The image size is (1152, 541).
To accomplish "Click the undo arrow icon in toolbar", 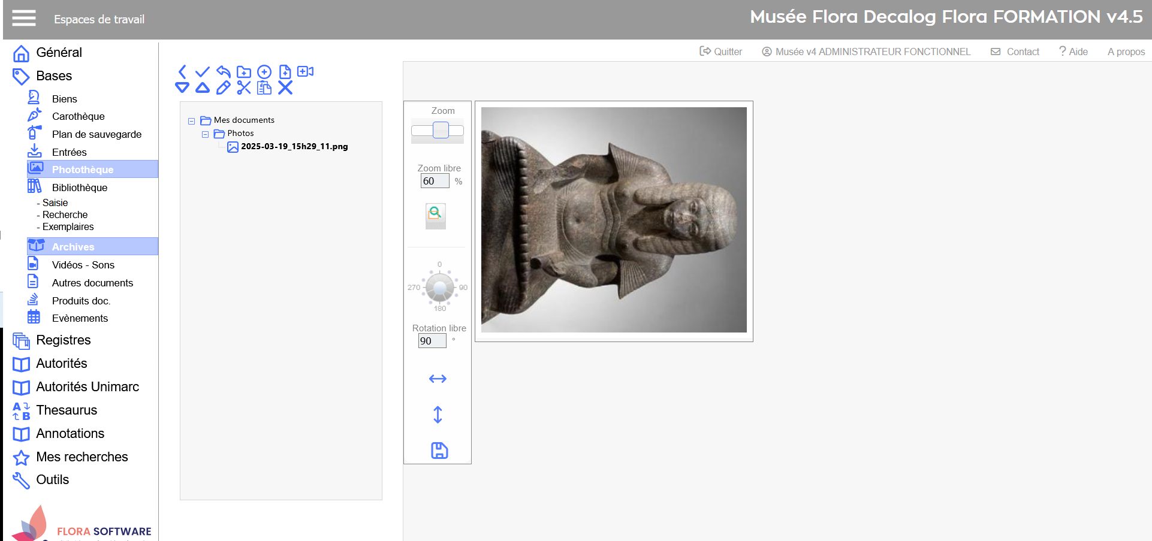I will (223, 72).
